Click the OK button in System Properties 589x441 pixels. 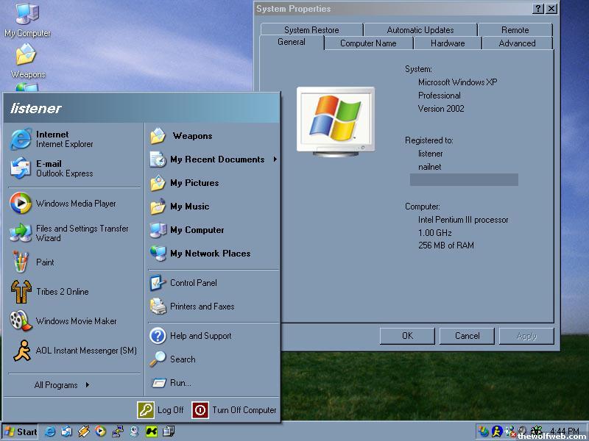(407, 336)
